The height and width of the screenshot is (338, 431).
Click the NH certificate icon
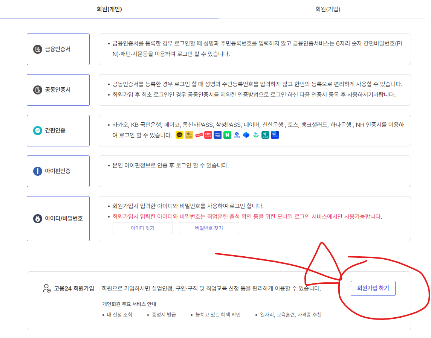[275, 135]
